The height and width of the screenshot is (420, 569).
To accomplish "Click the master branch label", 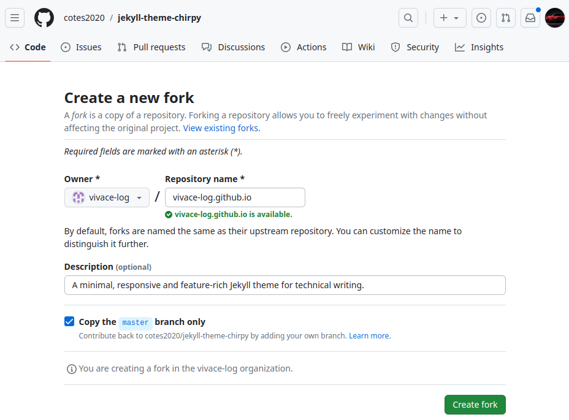I will tap(136, 323).
